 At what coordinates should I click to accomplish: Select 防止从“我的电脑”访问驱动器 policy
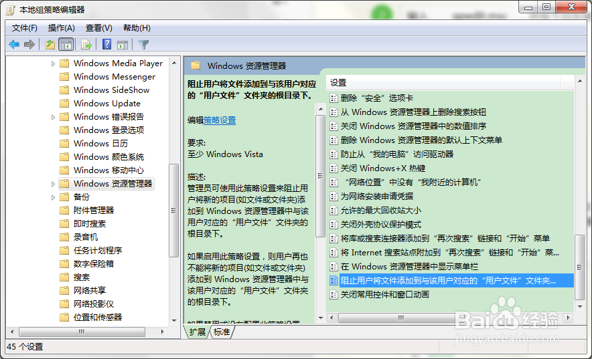coord(397,154)
